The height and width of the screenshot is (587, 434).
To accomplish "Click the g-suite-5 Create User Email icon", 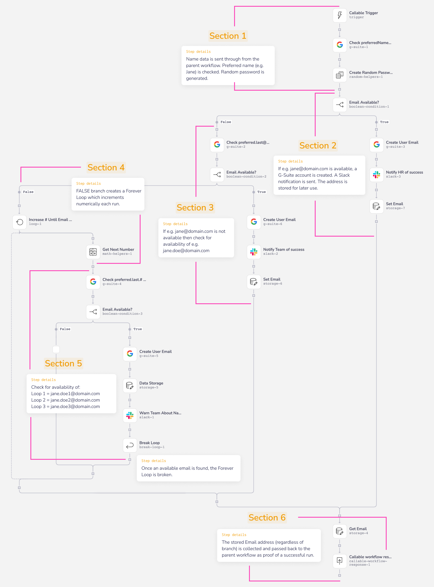I will coord(130,354).
